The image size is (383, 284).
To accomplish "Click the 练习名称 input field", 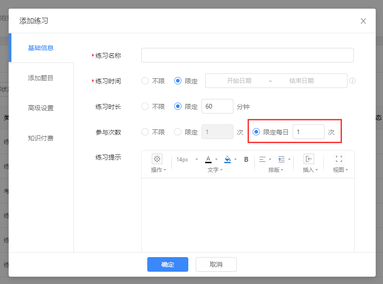I will [247, 55].
